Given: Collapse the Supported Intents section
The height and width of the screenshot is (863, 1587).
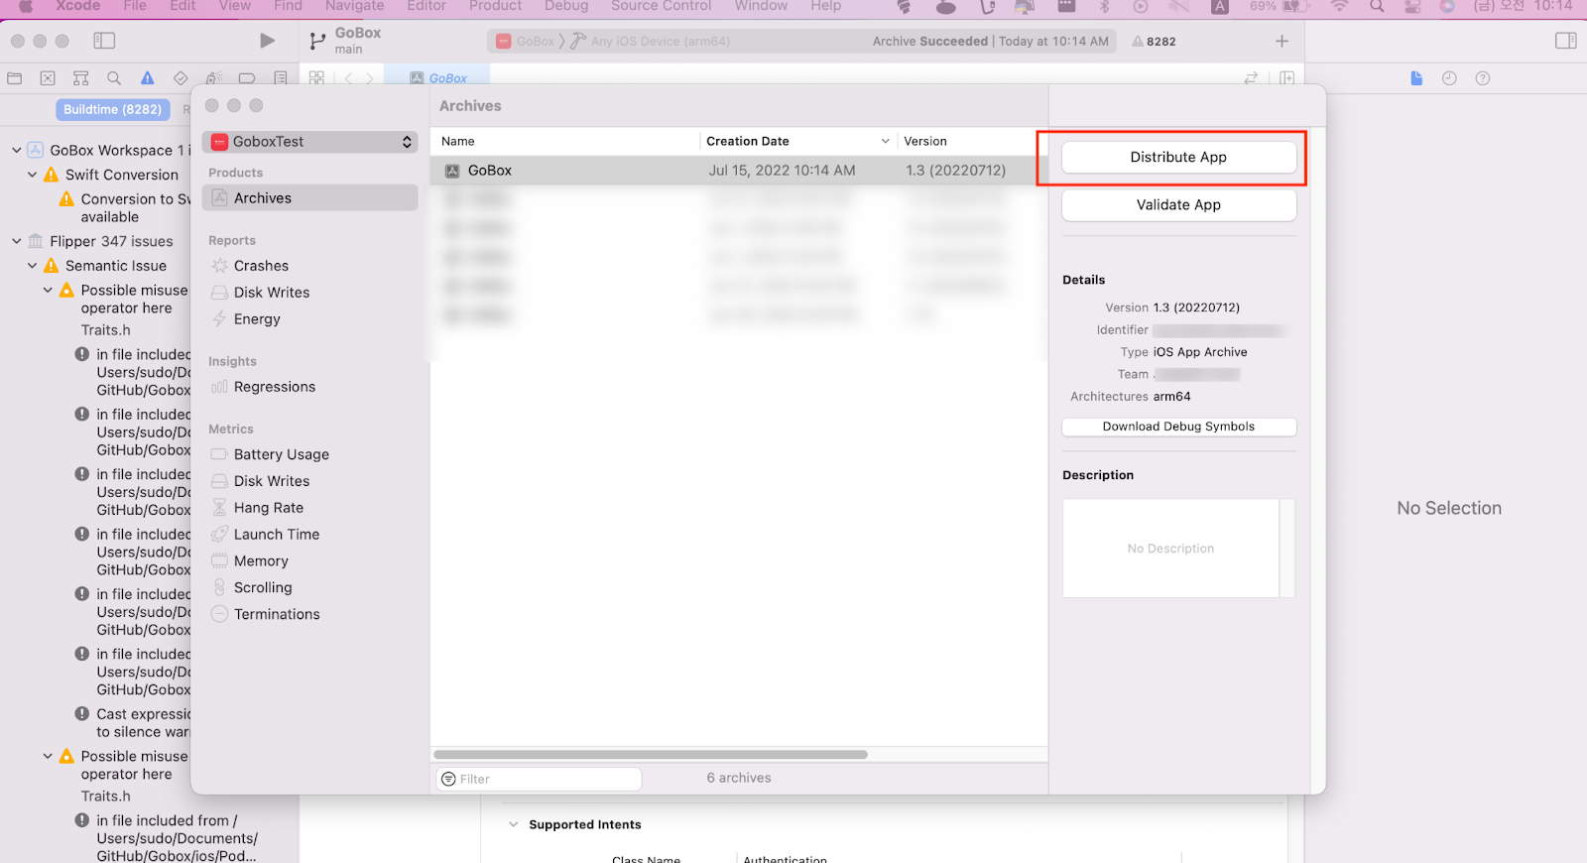Looking at the screenshot, I should tap(513, 824).
